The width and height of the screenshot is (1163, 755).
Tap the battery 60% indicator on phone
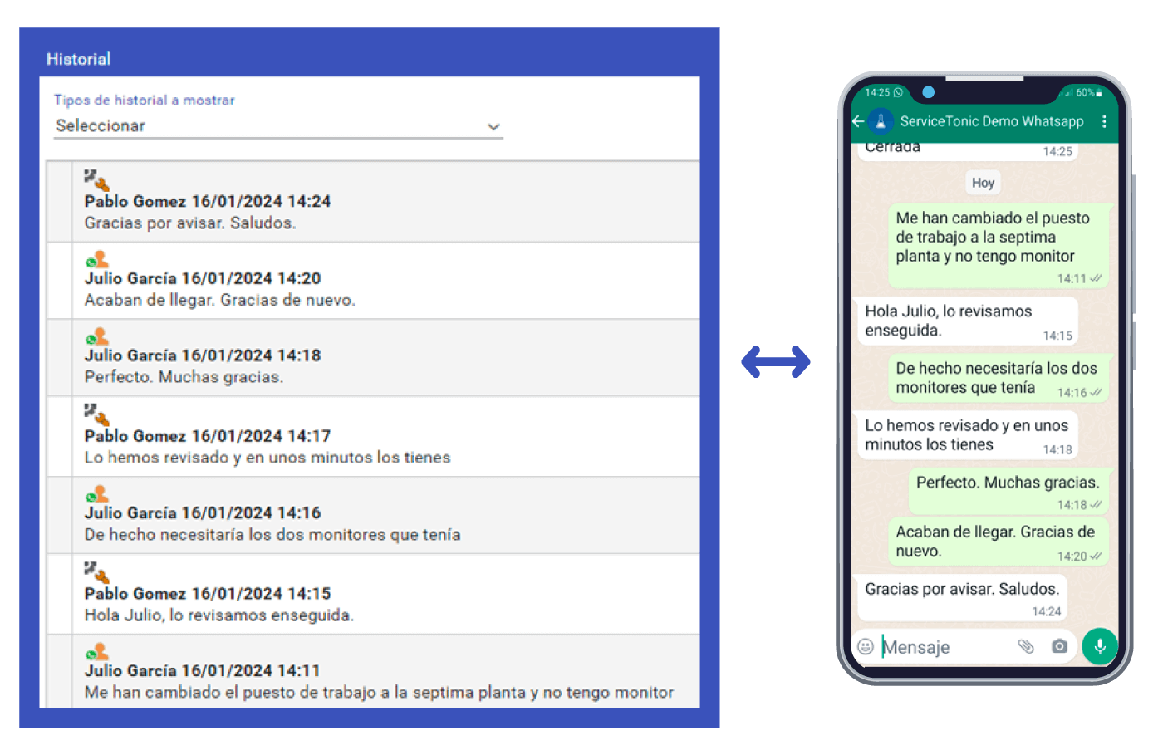[1089, 92]
